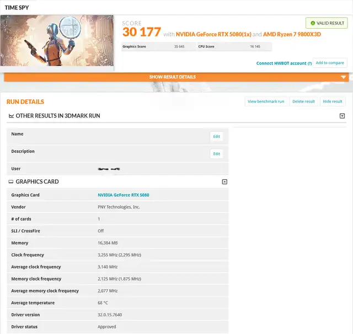Open the View benchmark run button

click(x=266, y=102)
